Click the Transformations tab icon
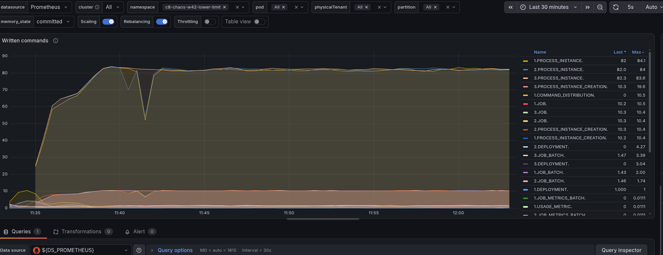 click(x=56, y=232)
